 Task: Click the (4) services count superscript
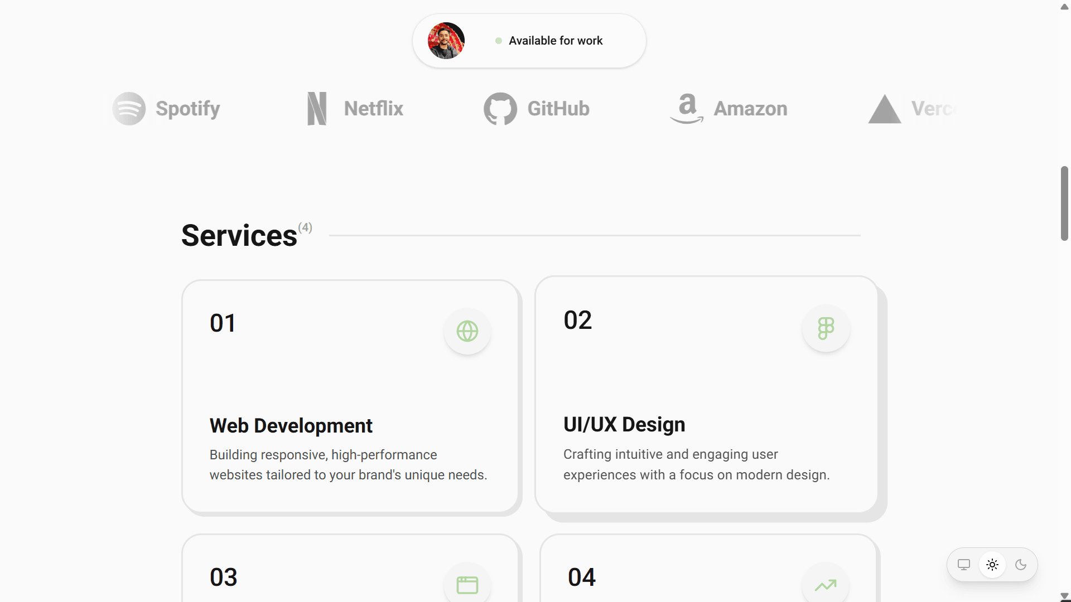305,227
